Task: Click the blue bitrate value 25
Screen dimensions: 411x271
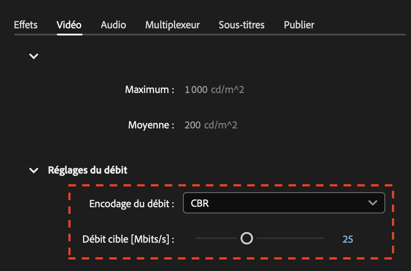Action: 348,239
